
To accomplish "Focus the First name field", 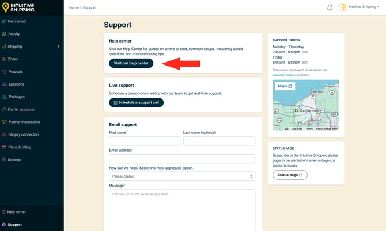I will (145, 141).
